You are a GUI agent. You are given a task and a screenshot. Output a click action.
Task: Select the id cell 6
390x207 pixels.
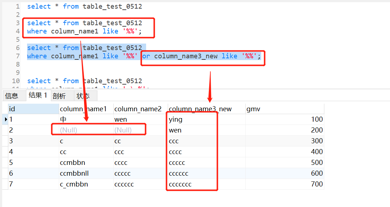[x=33, y=173]
